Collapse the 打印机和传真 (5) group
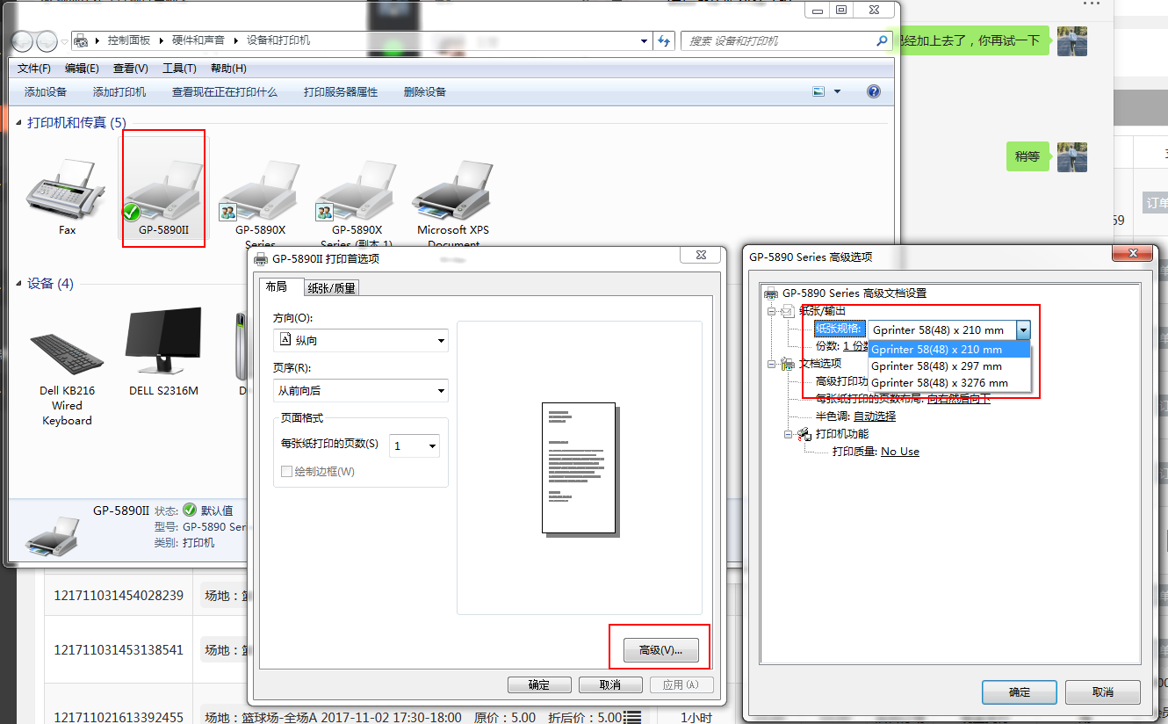The image size is (1168, 724). coord(20,123)
